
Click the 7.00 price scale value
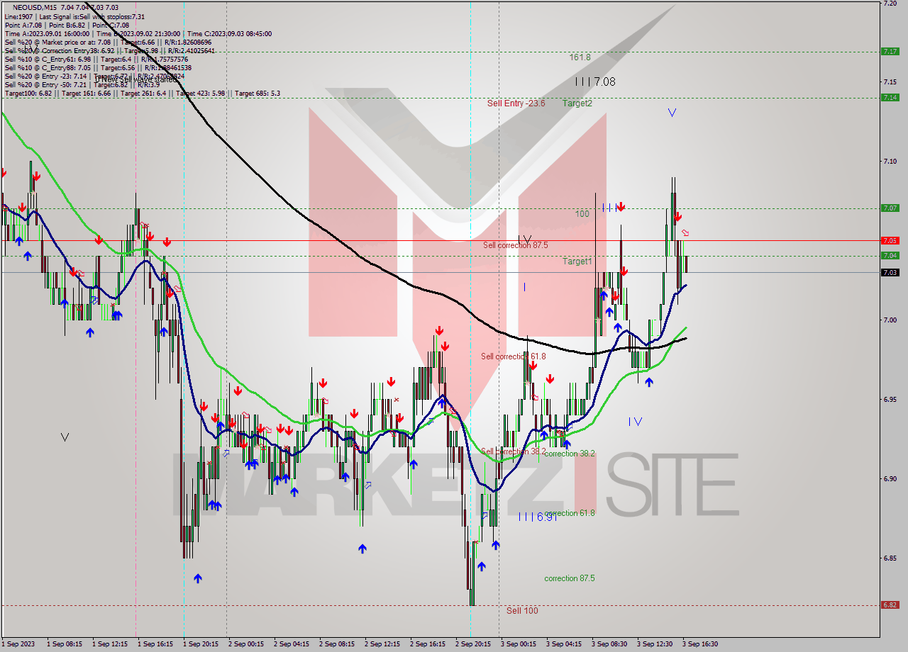(890, 320)
